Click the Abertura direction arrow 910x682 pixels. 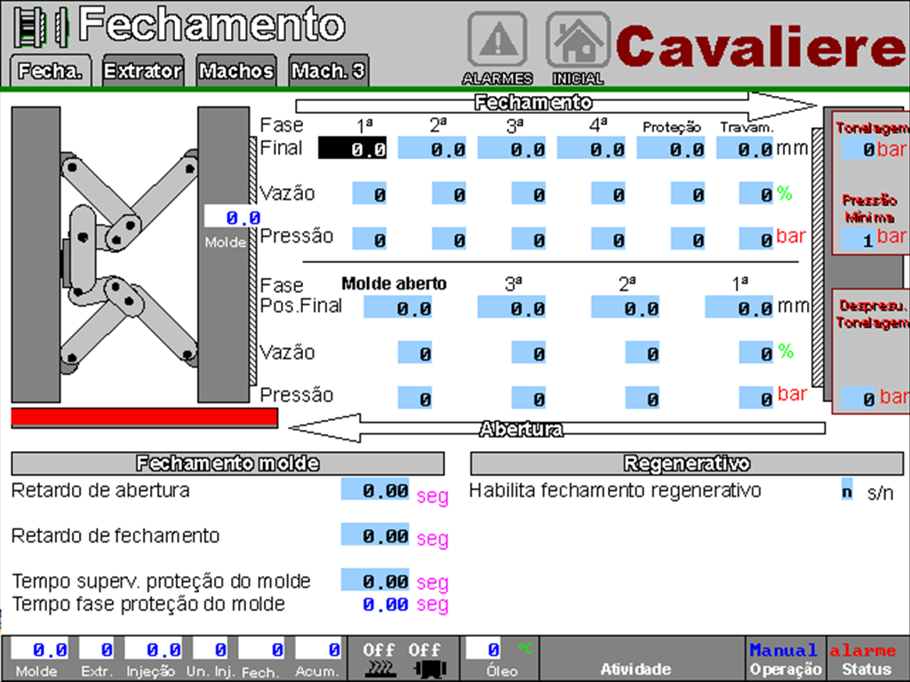(555, 429)
